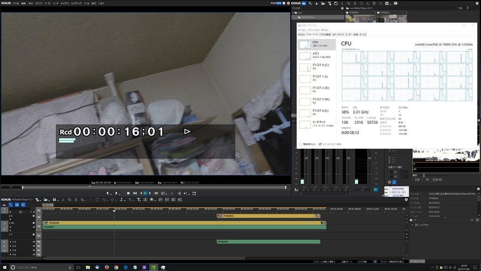Screen dimensions: 481x271
Task: Select Disk 0 (C:) in Task Manager sidebar
Action: [317, 67]
